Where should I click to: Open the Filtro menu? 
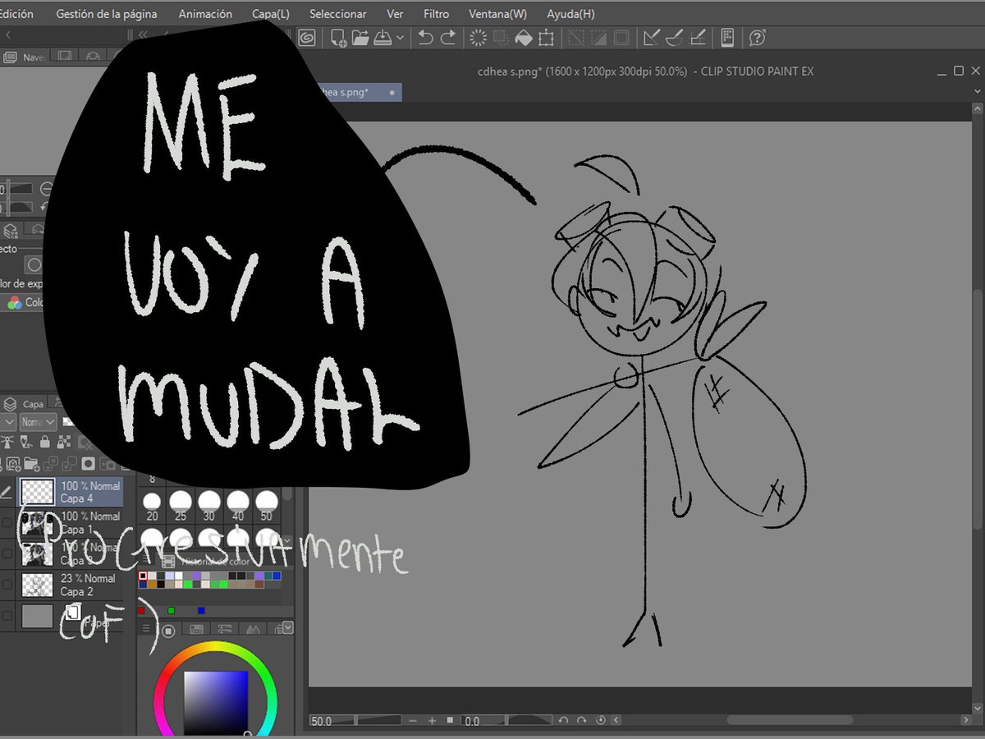pyautogui.click(x=437, y=14)
